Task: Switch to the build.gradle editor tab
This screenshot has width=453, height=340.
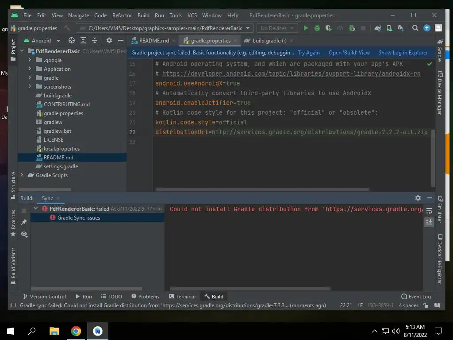Action: click(269, 40)
